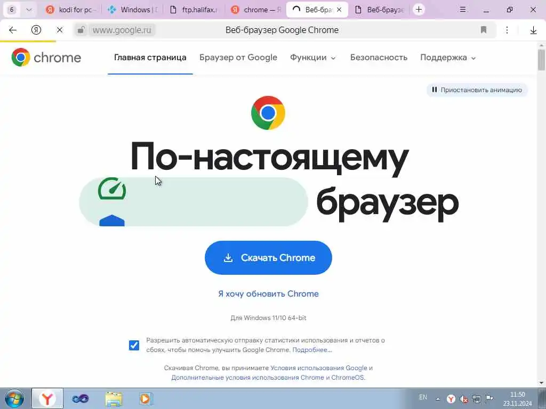Click the muted volume tray icon
The width and height of the screenshot is (546, 409).
tap(464, 399)
